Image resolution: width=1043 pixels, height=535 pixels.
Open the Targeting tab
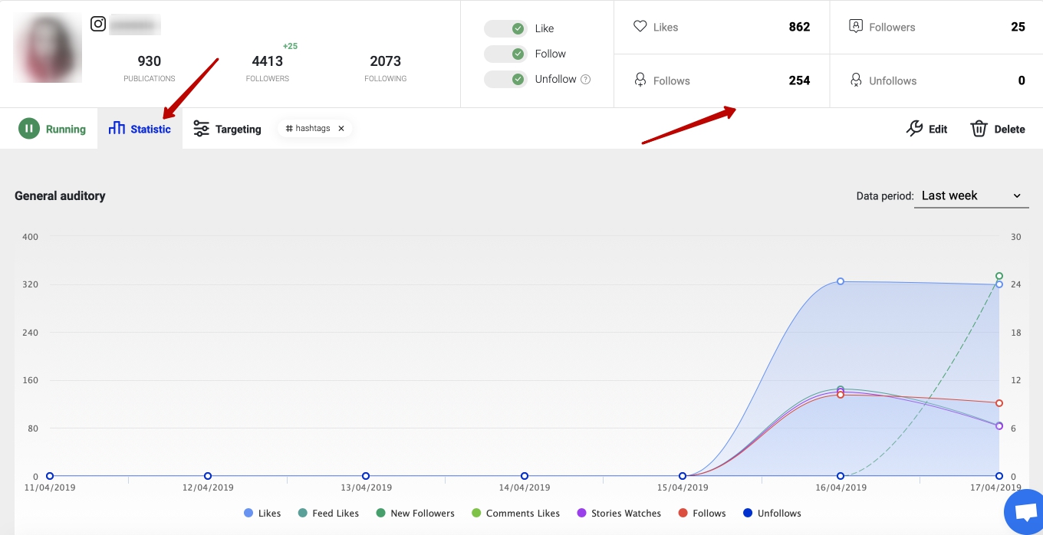[227, 129]
